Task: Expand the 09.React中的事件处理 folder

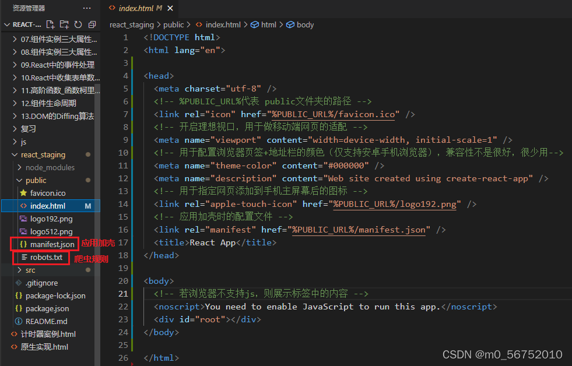Action: click(15, 65)
